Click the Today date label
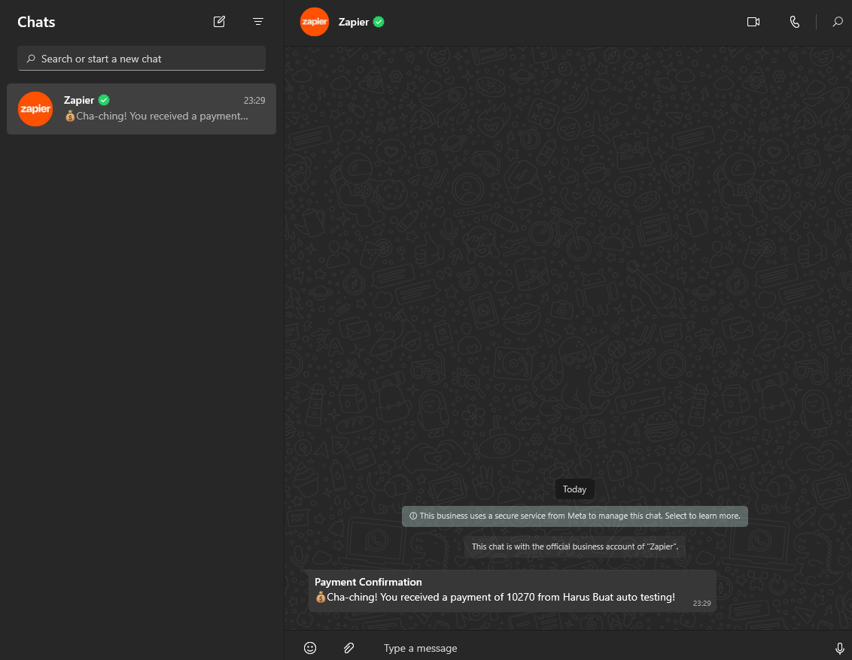 [574, 489]
